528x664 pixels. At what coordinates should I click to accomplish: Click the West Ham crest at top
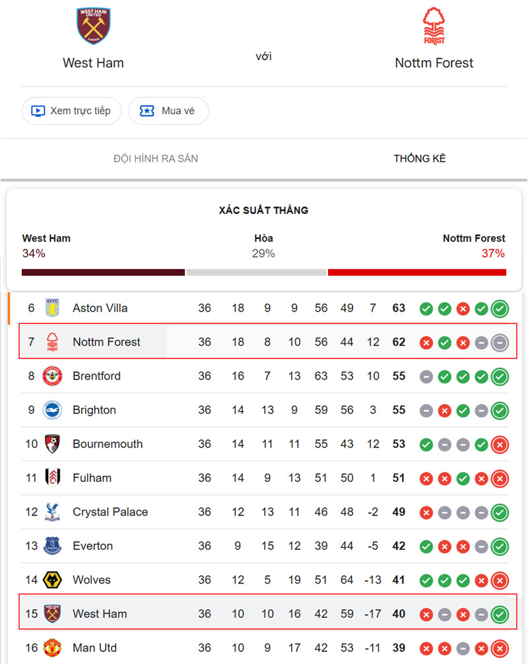point(94,26)
